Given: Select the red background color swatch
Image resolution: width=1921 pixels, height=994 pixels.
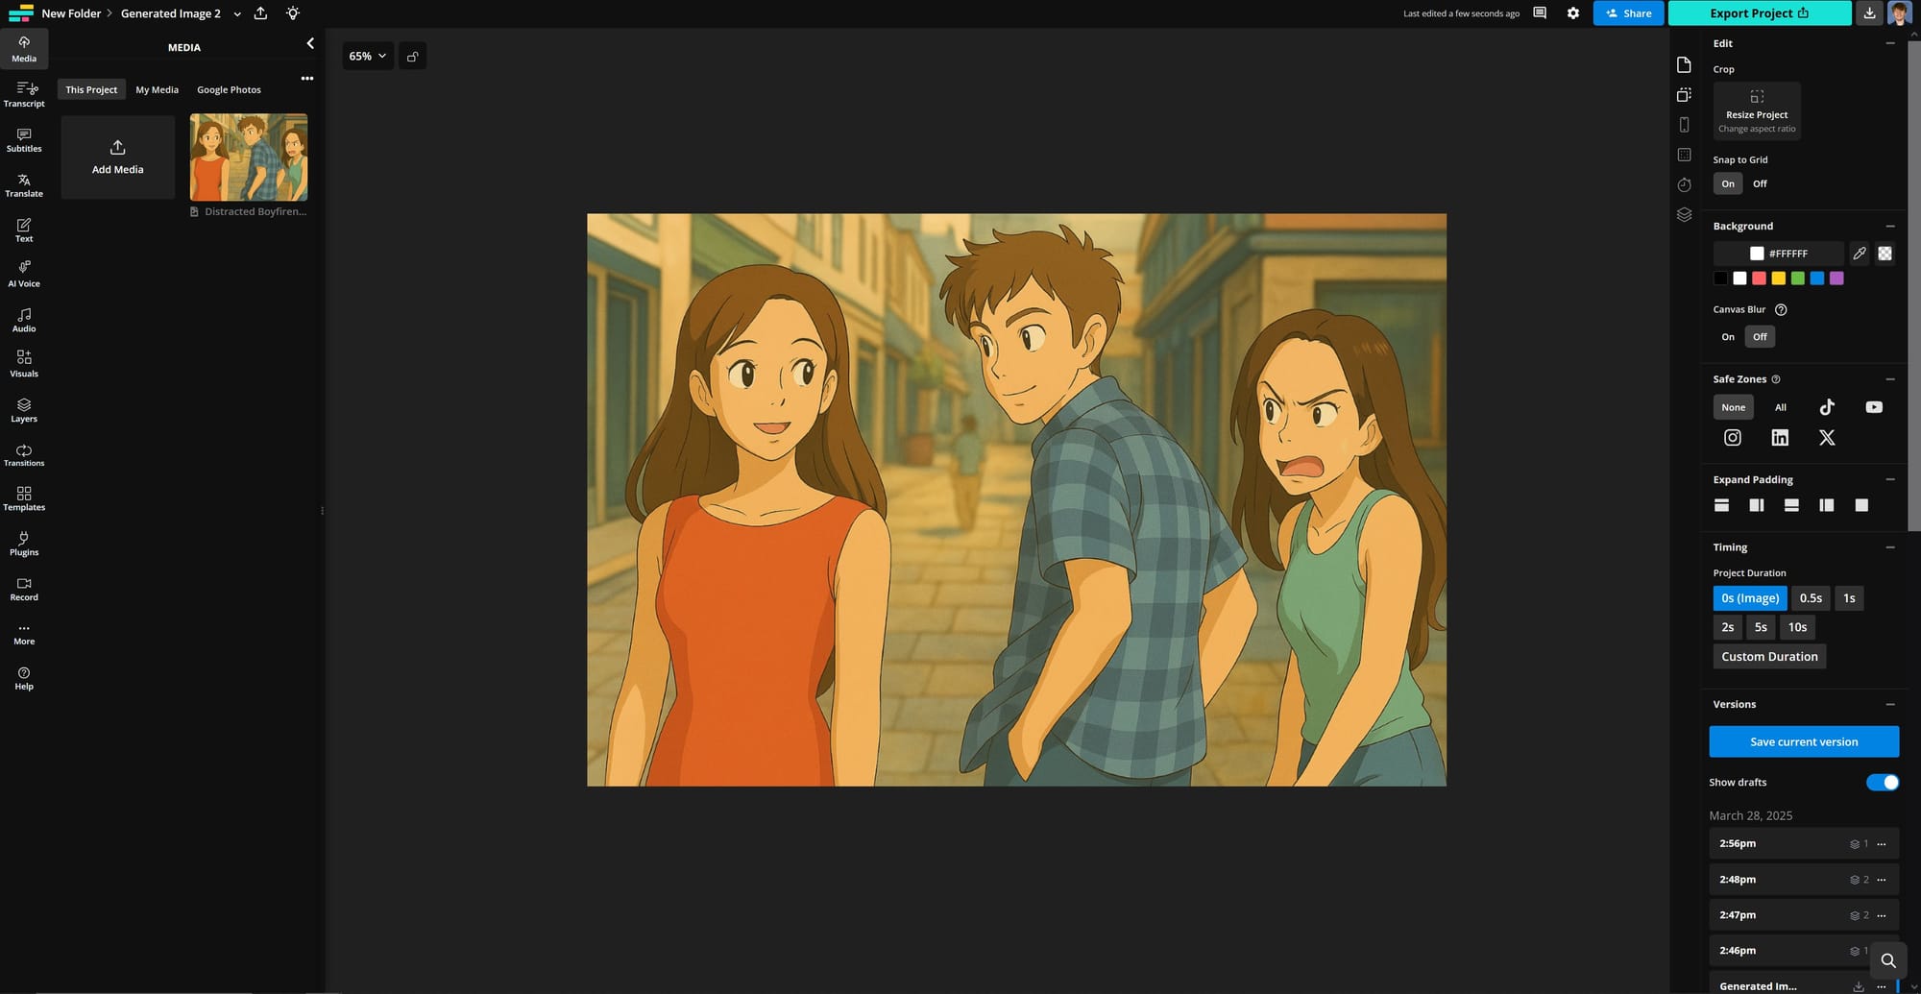Looking at the screenshot, I should coord(1759,279).
